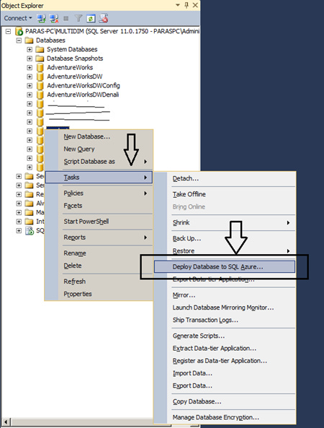Open the Tasks submenu
The height and width of the screenshot is (428, 324).
click(x=99, y=178)
